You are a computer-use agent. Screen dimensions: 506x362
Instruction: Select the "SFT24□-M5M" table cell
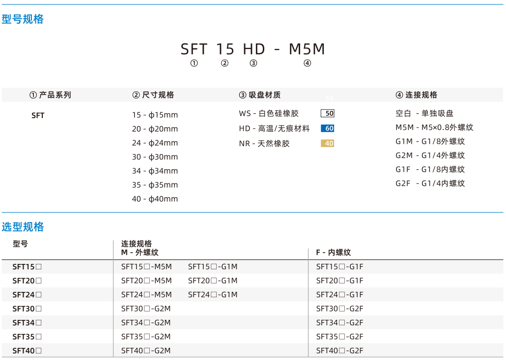coord(146,295)
